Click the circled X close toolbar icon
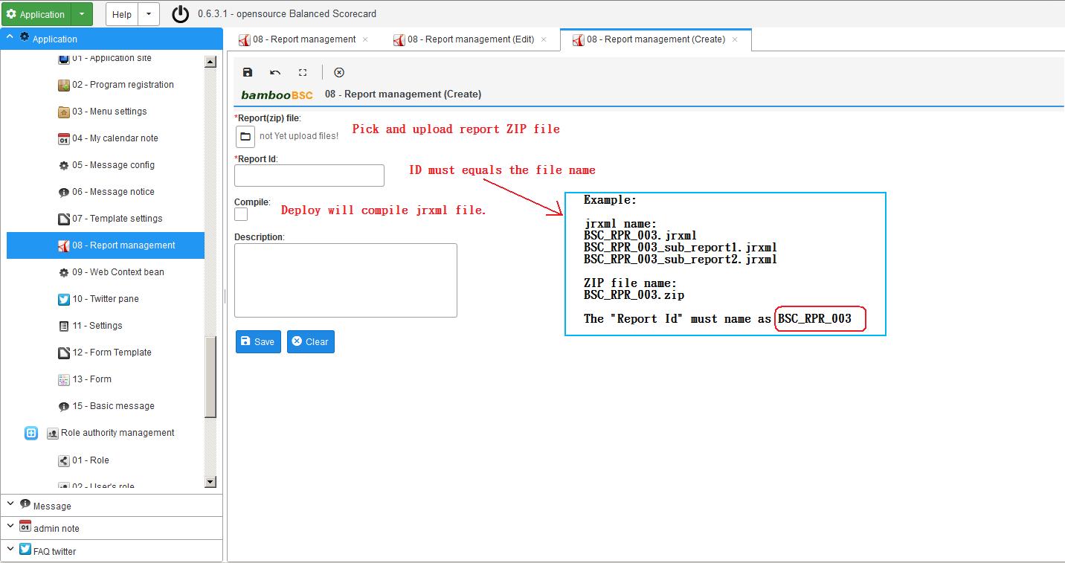This screenshot has height=563, width=1065. click(339, 72)
